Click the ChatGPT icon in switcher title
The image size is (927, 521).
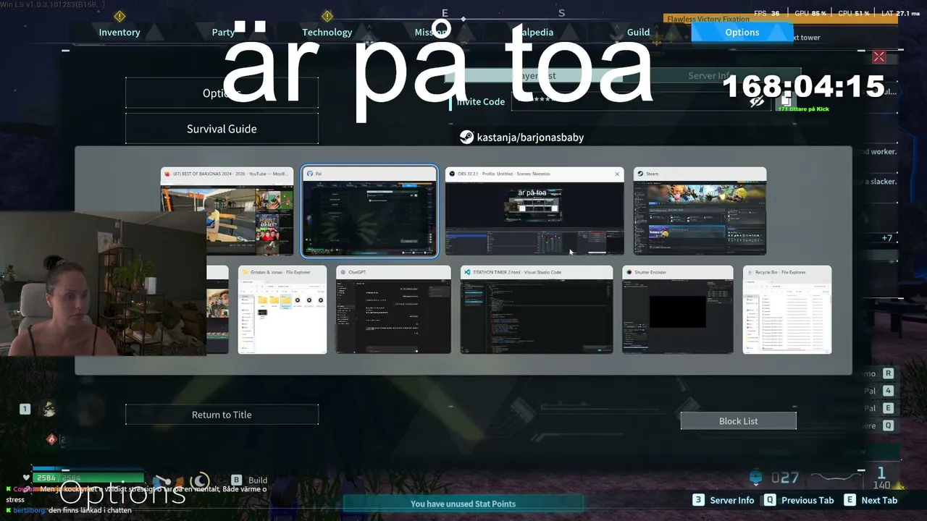(x=343, y=272)
